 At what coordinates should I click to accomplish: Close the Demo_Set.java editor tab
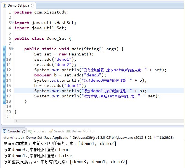click(33, 6)
